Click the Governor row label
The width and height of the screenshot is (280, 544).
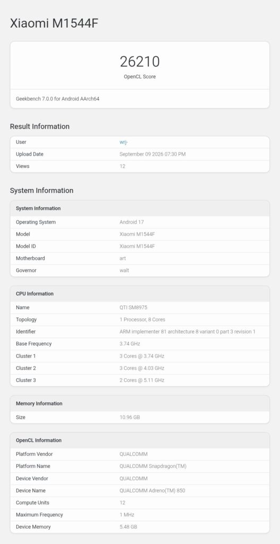[26, 270]
